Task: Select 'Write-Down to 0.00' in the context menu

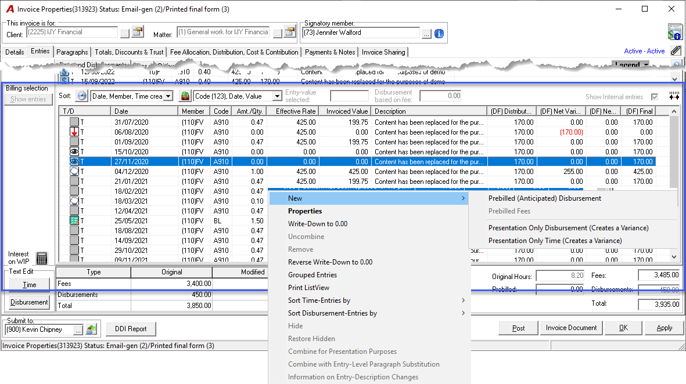Action: pyautogui.click(x=318, y=224)
